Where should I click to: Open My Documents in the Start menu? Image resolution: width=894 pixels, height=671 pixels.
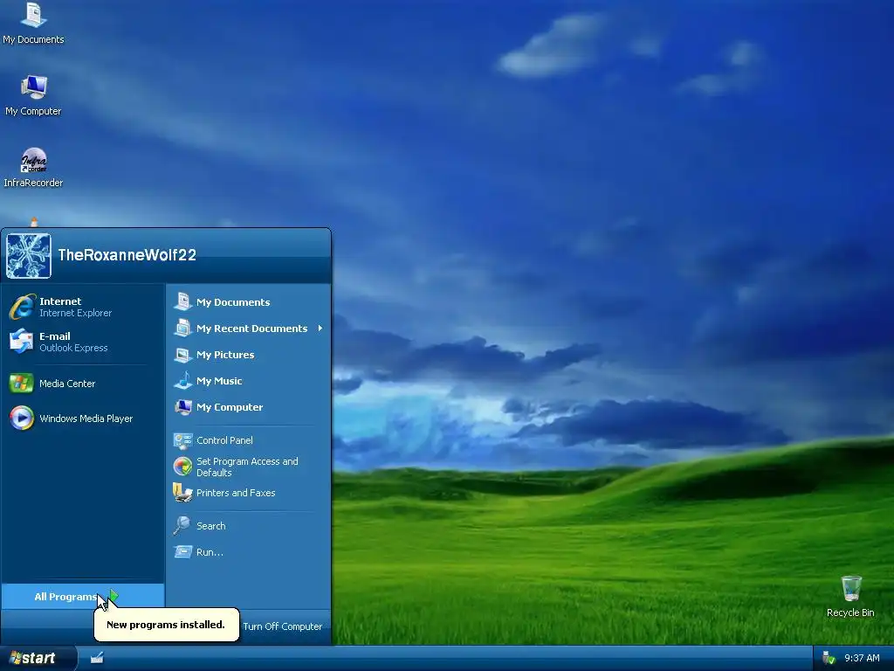248,301
